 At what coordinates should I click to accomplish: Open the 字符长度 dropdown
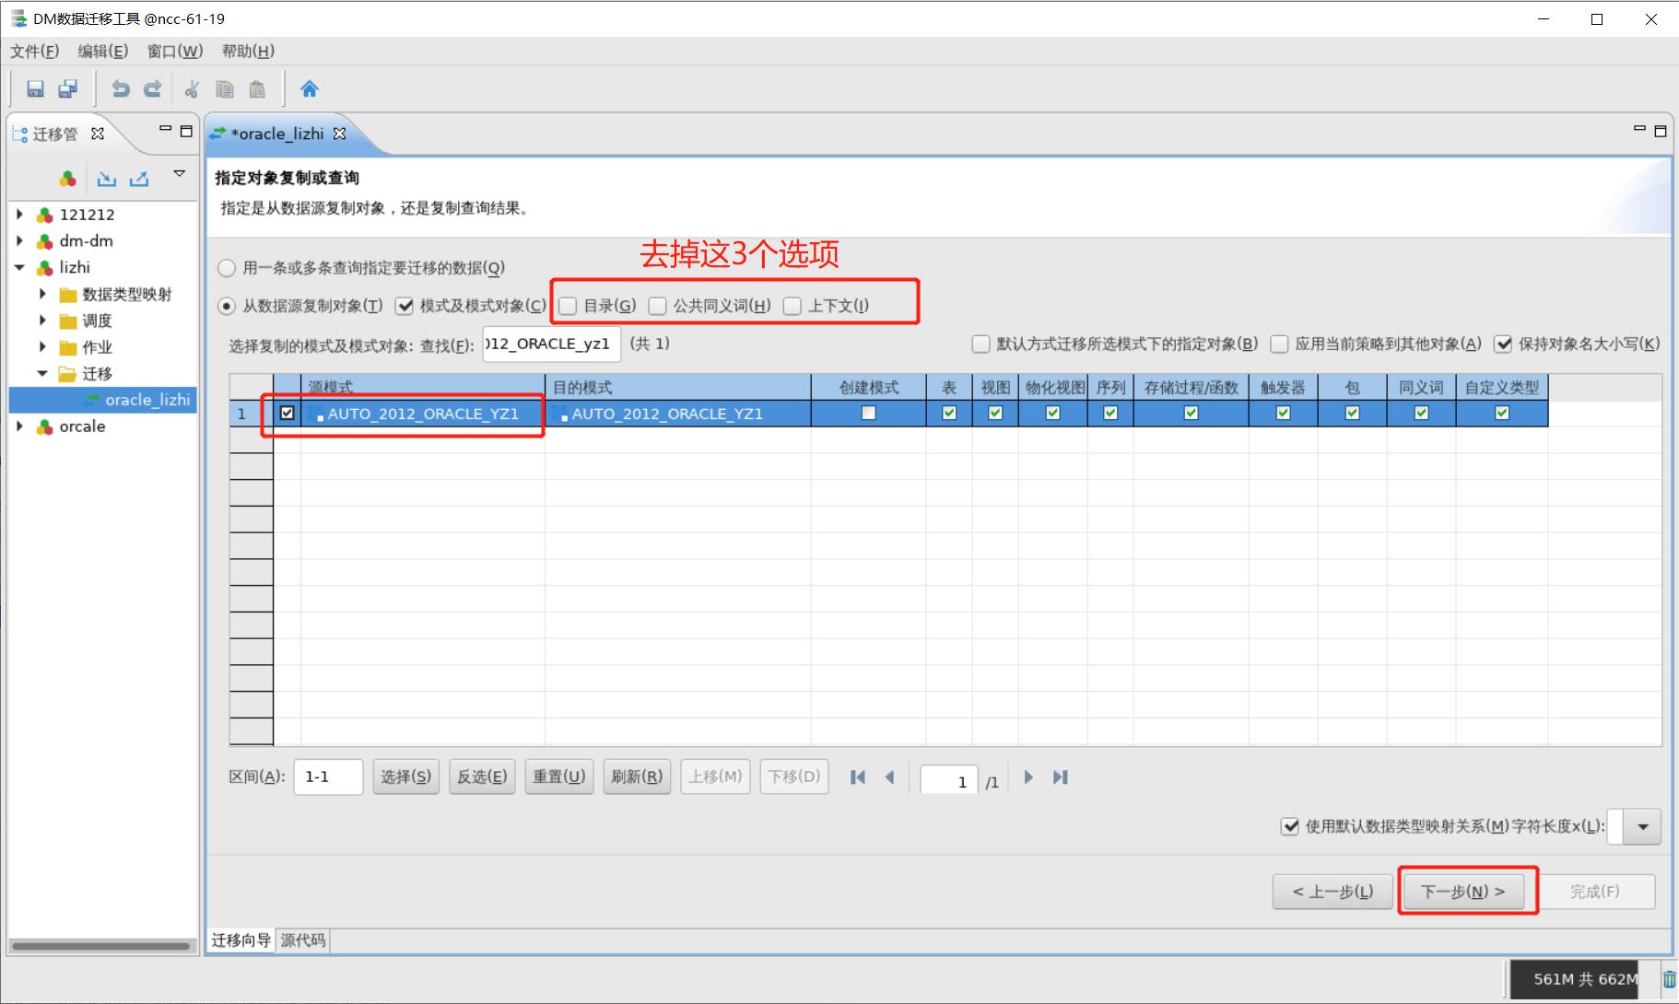(1642, 826)
